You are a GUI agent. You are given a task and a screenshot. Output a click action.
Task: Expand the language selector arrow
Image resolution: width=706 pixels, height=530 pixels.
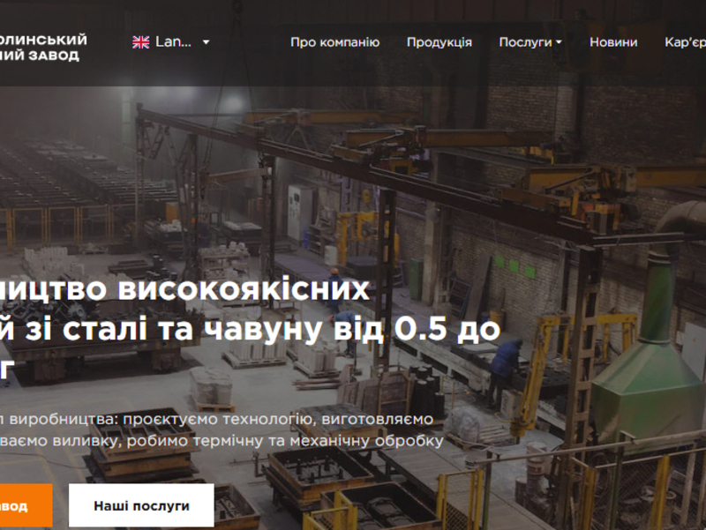pos(206,41)
